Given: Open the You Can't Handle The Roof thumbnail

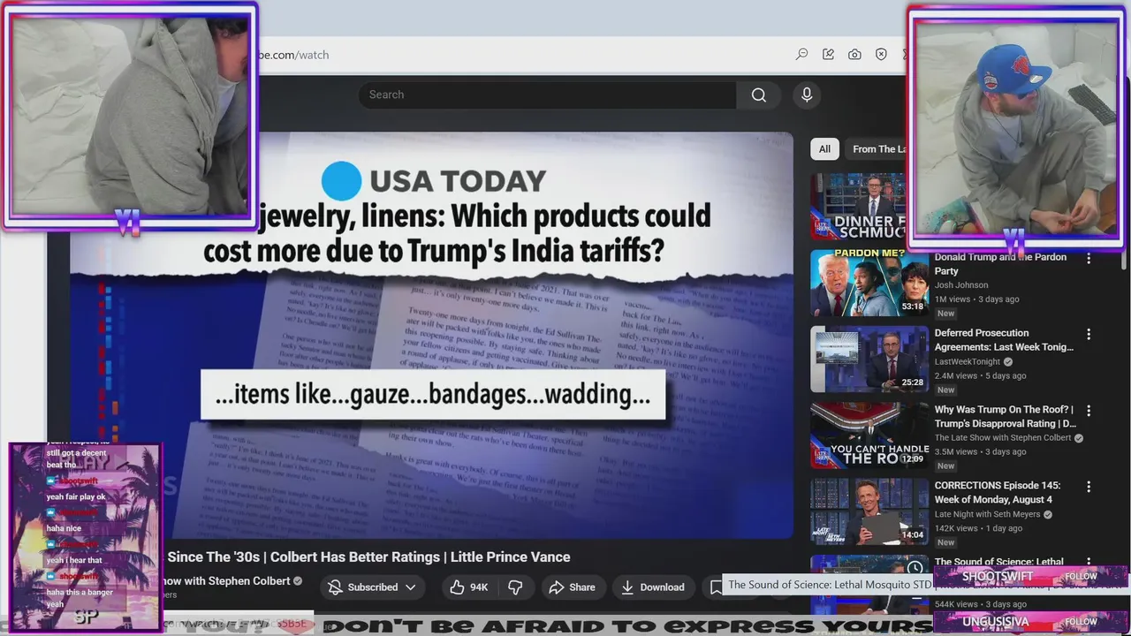Looking at the screenshot, I should pyautogui.click(x=869, y=435).
